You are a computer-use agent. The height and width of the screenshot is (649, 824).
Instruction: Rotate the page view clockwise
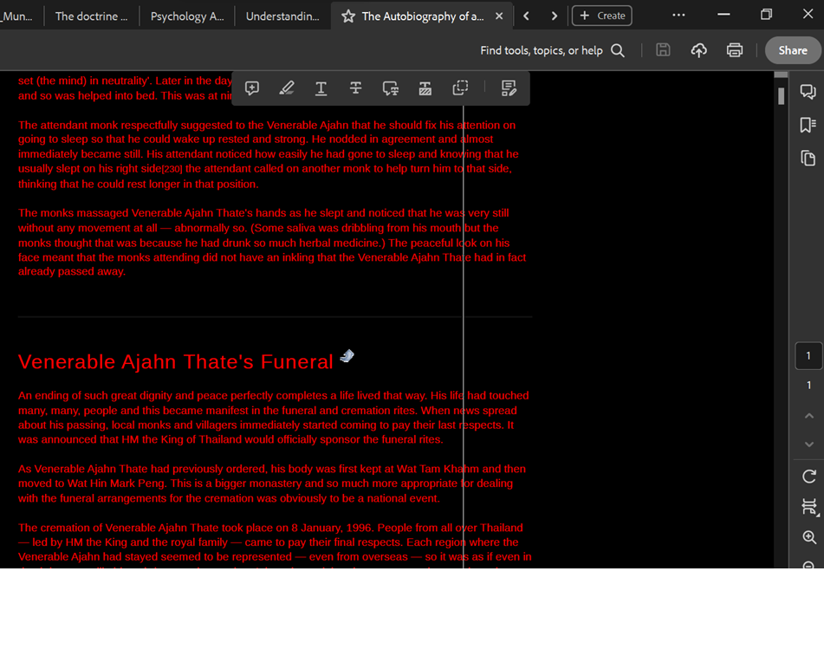click(x=808, y=476)
